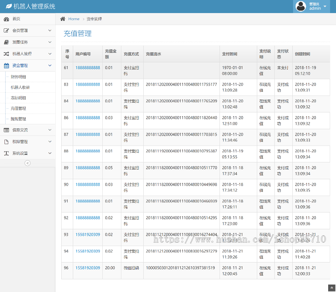Expand the 信息交流 chevron
The height and width of the screenshot is (292, 336).
pos(50,130)
